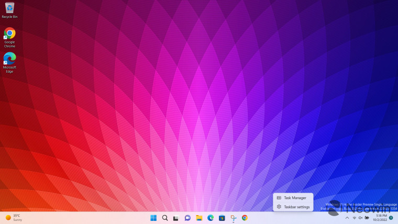Open the taskbar Search magnifier

(165, 218)
